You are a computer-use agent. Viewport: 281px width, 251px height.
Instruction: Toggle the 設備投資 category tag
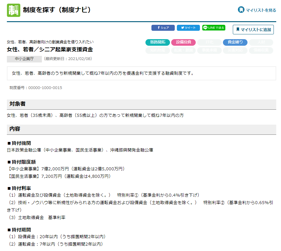[183, 42]
